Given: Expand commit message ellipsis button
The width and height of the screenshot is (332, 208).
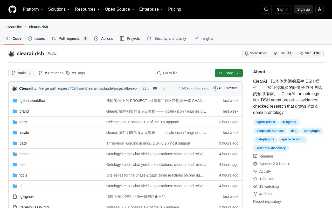Looking at the screenshot, I should click(x=155, y=88).
